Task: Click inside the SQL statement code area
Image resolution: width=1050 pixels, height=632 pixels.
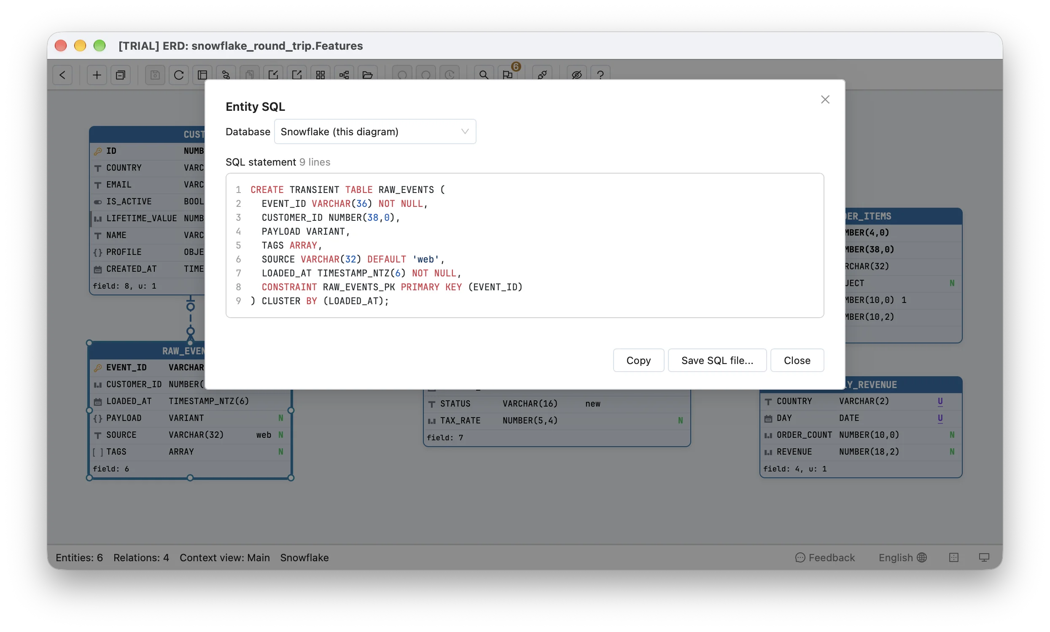Action: [525, 245]
